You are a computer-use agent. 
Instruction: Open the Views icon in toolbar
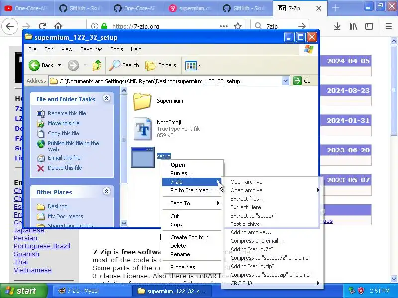tap(191, 65)
